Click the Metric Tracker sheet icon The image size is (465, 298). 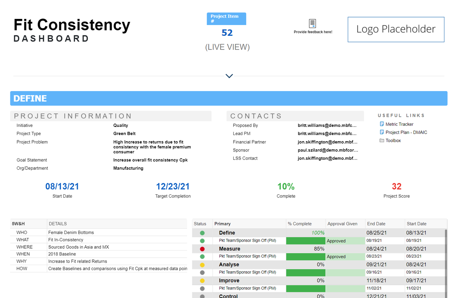pos(382,124)
